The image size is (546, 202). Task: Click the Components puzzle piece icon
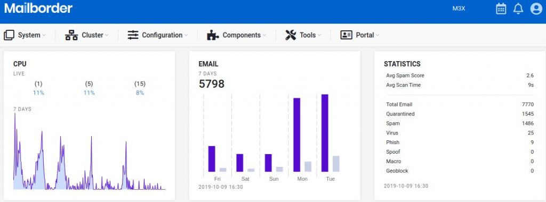(213, 35)
